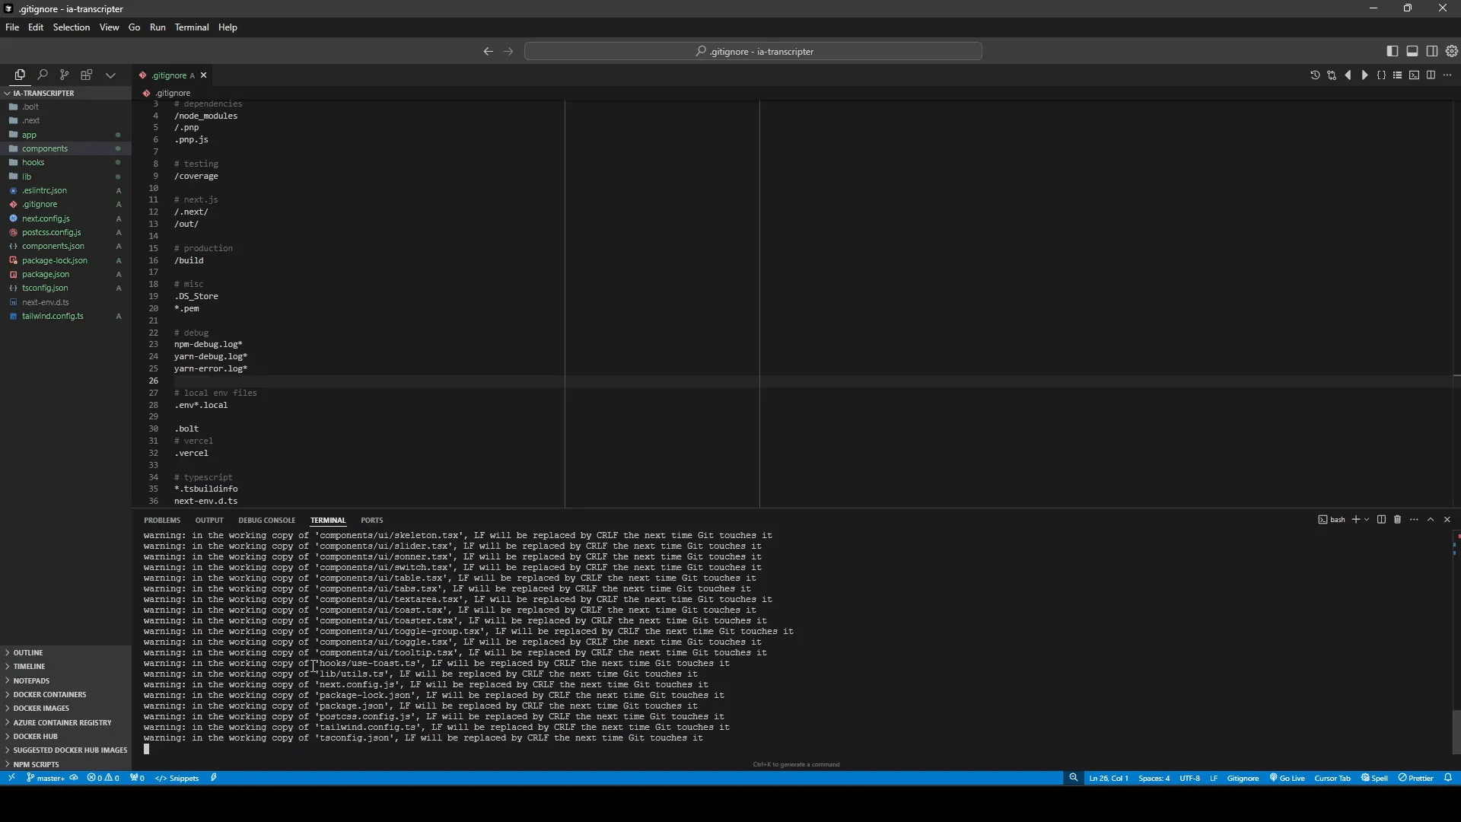
Task: Open the Selection menu
Action: point(72,27)
